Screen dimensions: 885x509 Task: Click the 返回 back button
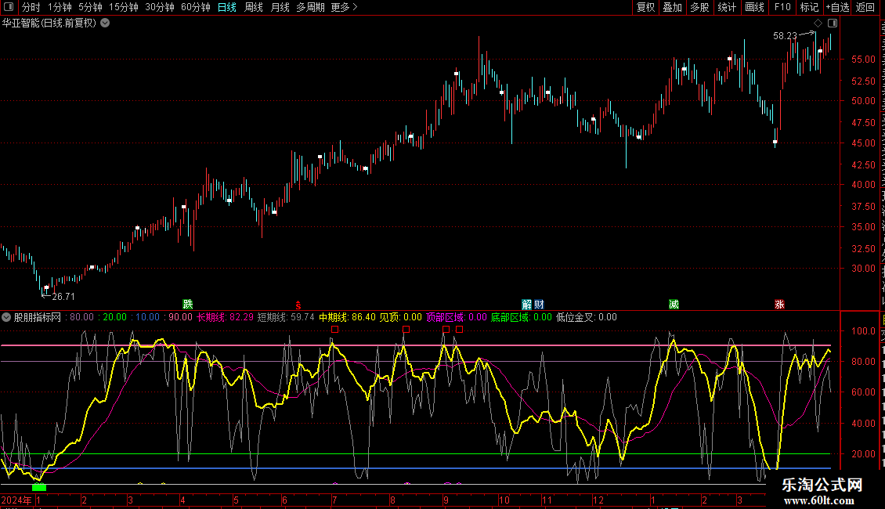pos(865,7)
